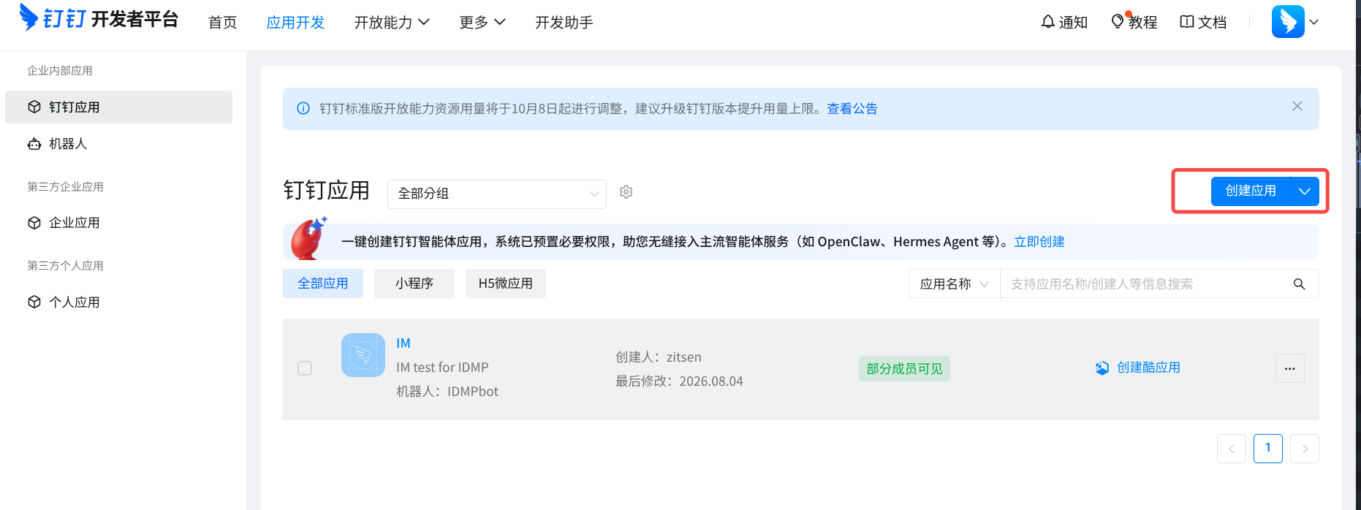This screenshot has height=510, width=1361.
Task: Open the IM app name link
Action: (403, 343)
